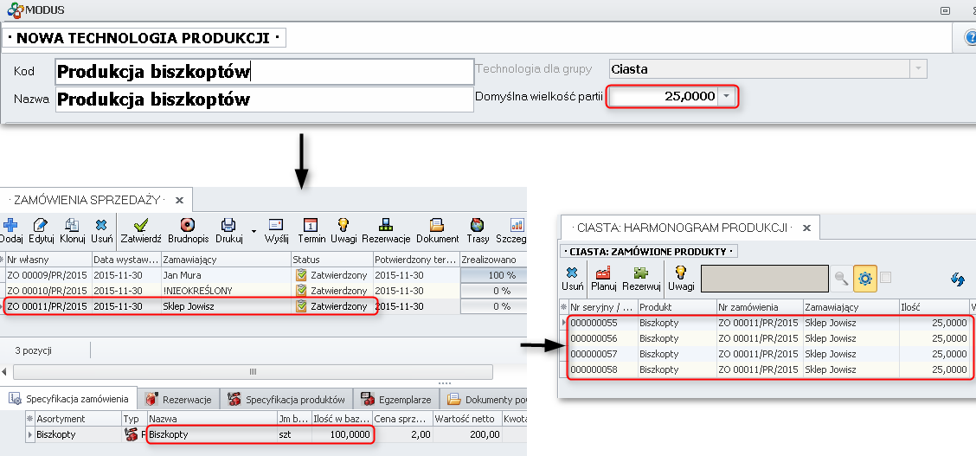Open the Domyślna wielkość partii dropdown
Viewport: 976px width, 456px height.
pos(727,97)
